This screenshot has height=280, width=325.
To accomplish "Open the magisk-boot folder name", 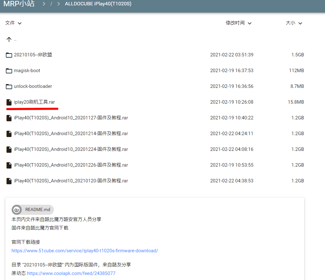I will tap(27, 71).
